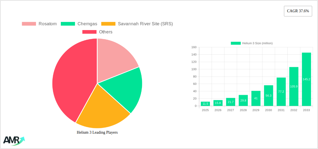Toggle Chemgas legend item off
The image size is (318, 149).
(x=79, y=24)
